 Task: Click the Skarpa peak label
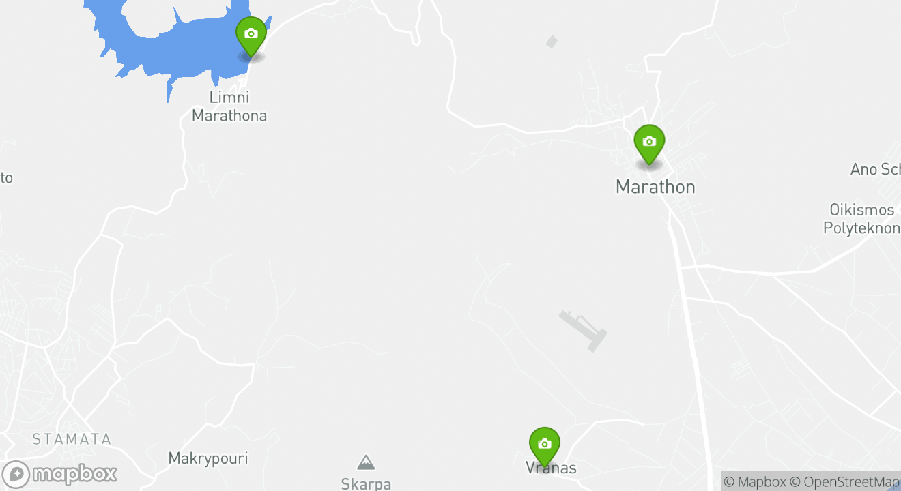point(366,483)
